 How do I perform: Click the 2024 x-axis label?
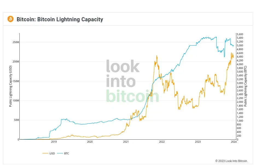coord(234,142)
